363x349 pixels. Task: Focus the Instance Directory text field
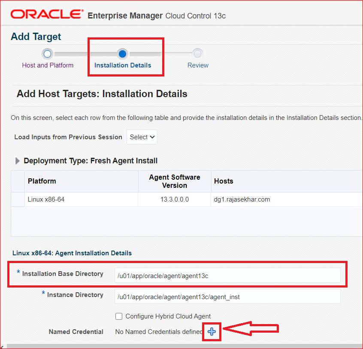[x=227, y=296]
